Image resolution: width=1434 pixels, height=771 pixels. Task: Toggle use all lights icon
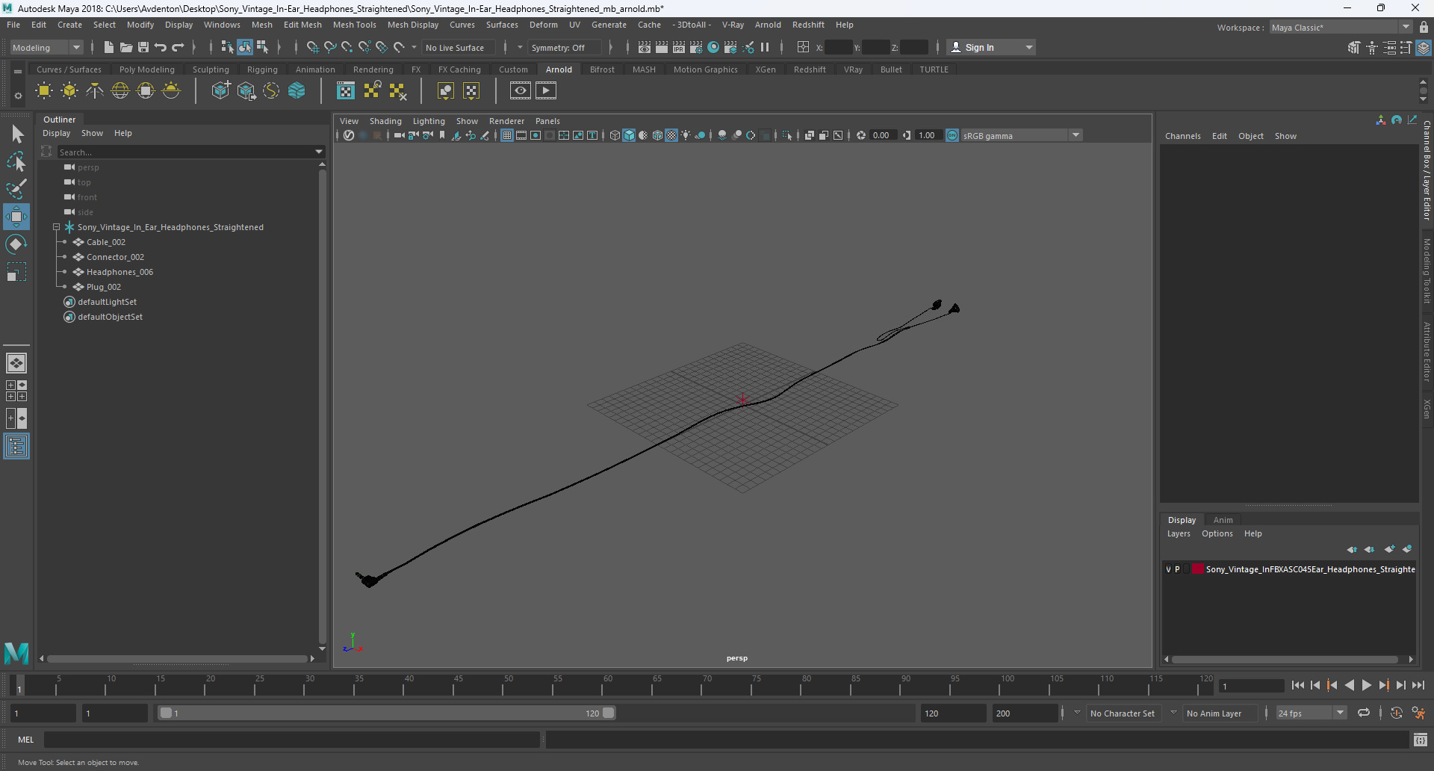(x=686, y=135)
